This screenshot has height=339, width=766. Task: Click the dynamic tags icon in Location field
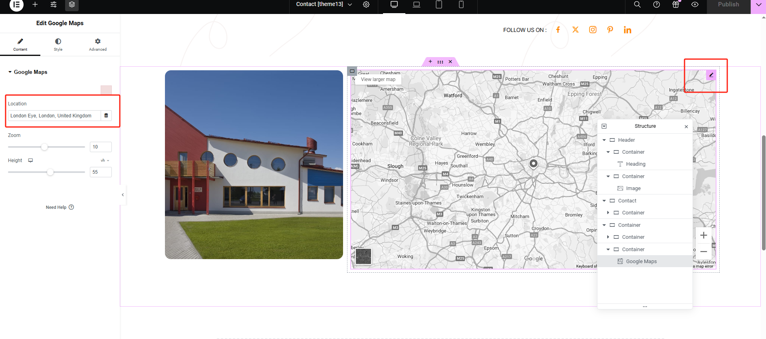coord(106,116)
